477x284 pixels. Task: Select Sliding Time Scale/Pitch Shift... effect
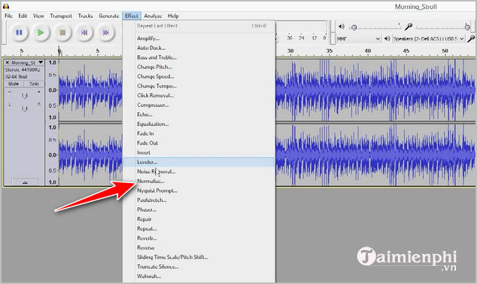[199, 257]
